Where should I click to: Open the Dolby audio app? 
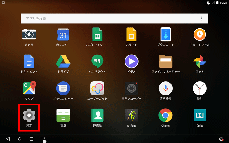(x=200, y=115)
